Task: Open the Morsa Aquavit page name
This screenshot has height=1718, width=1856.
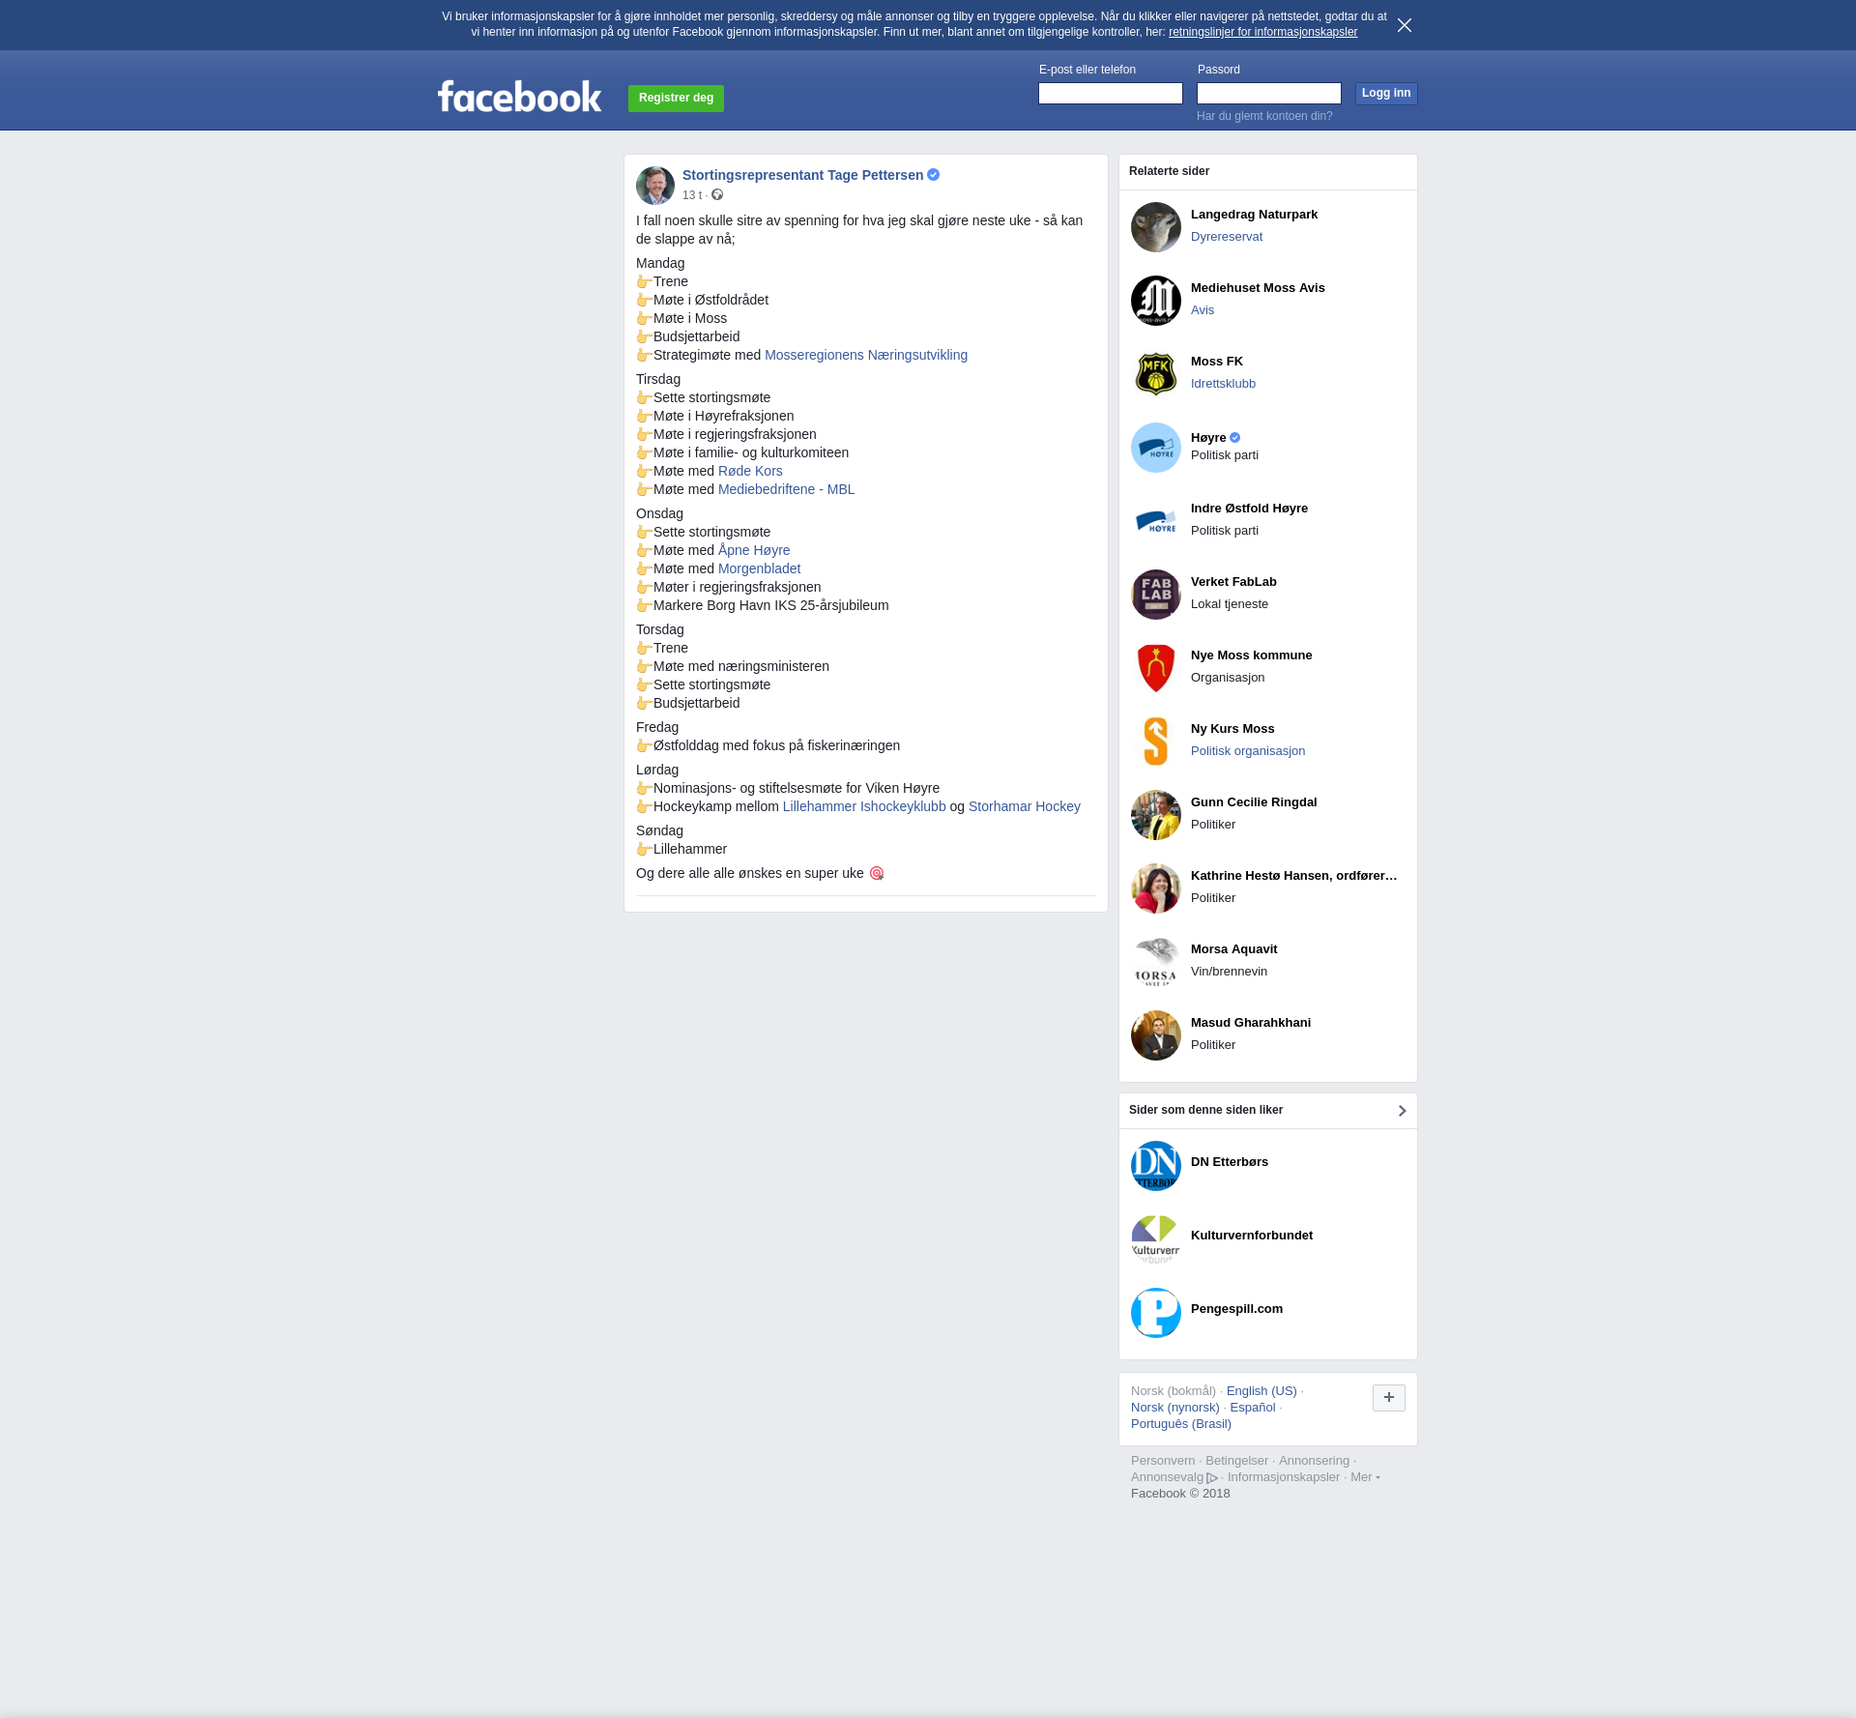Action: (1233, 949)
